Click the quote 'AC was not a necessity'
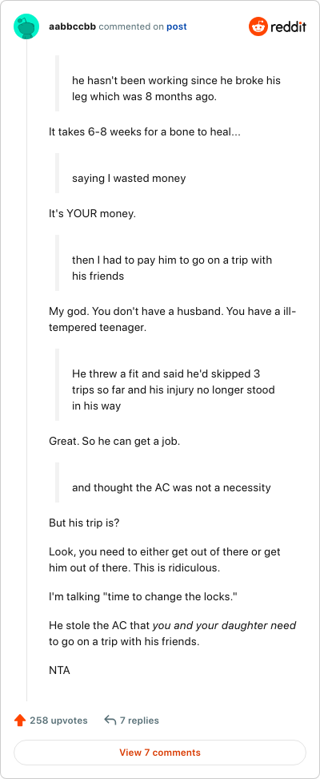This screenshot has height=779, width=320. point(172,487)
